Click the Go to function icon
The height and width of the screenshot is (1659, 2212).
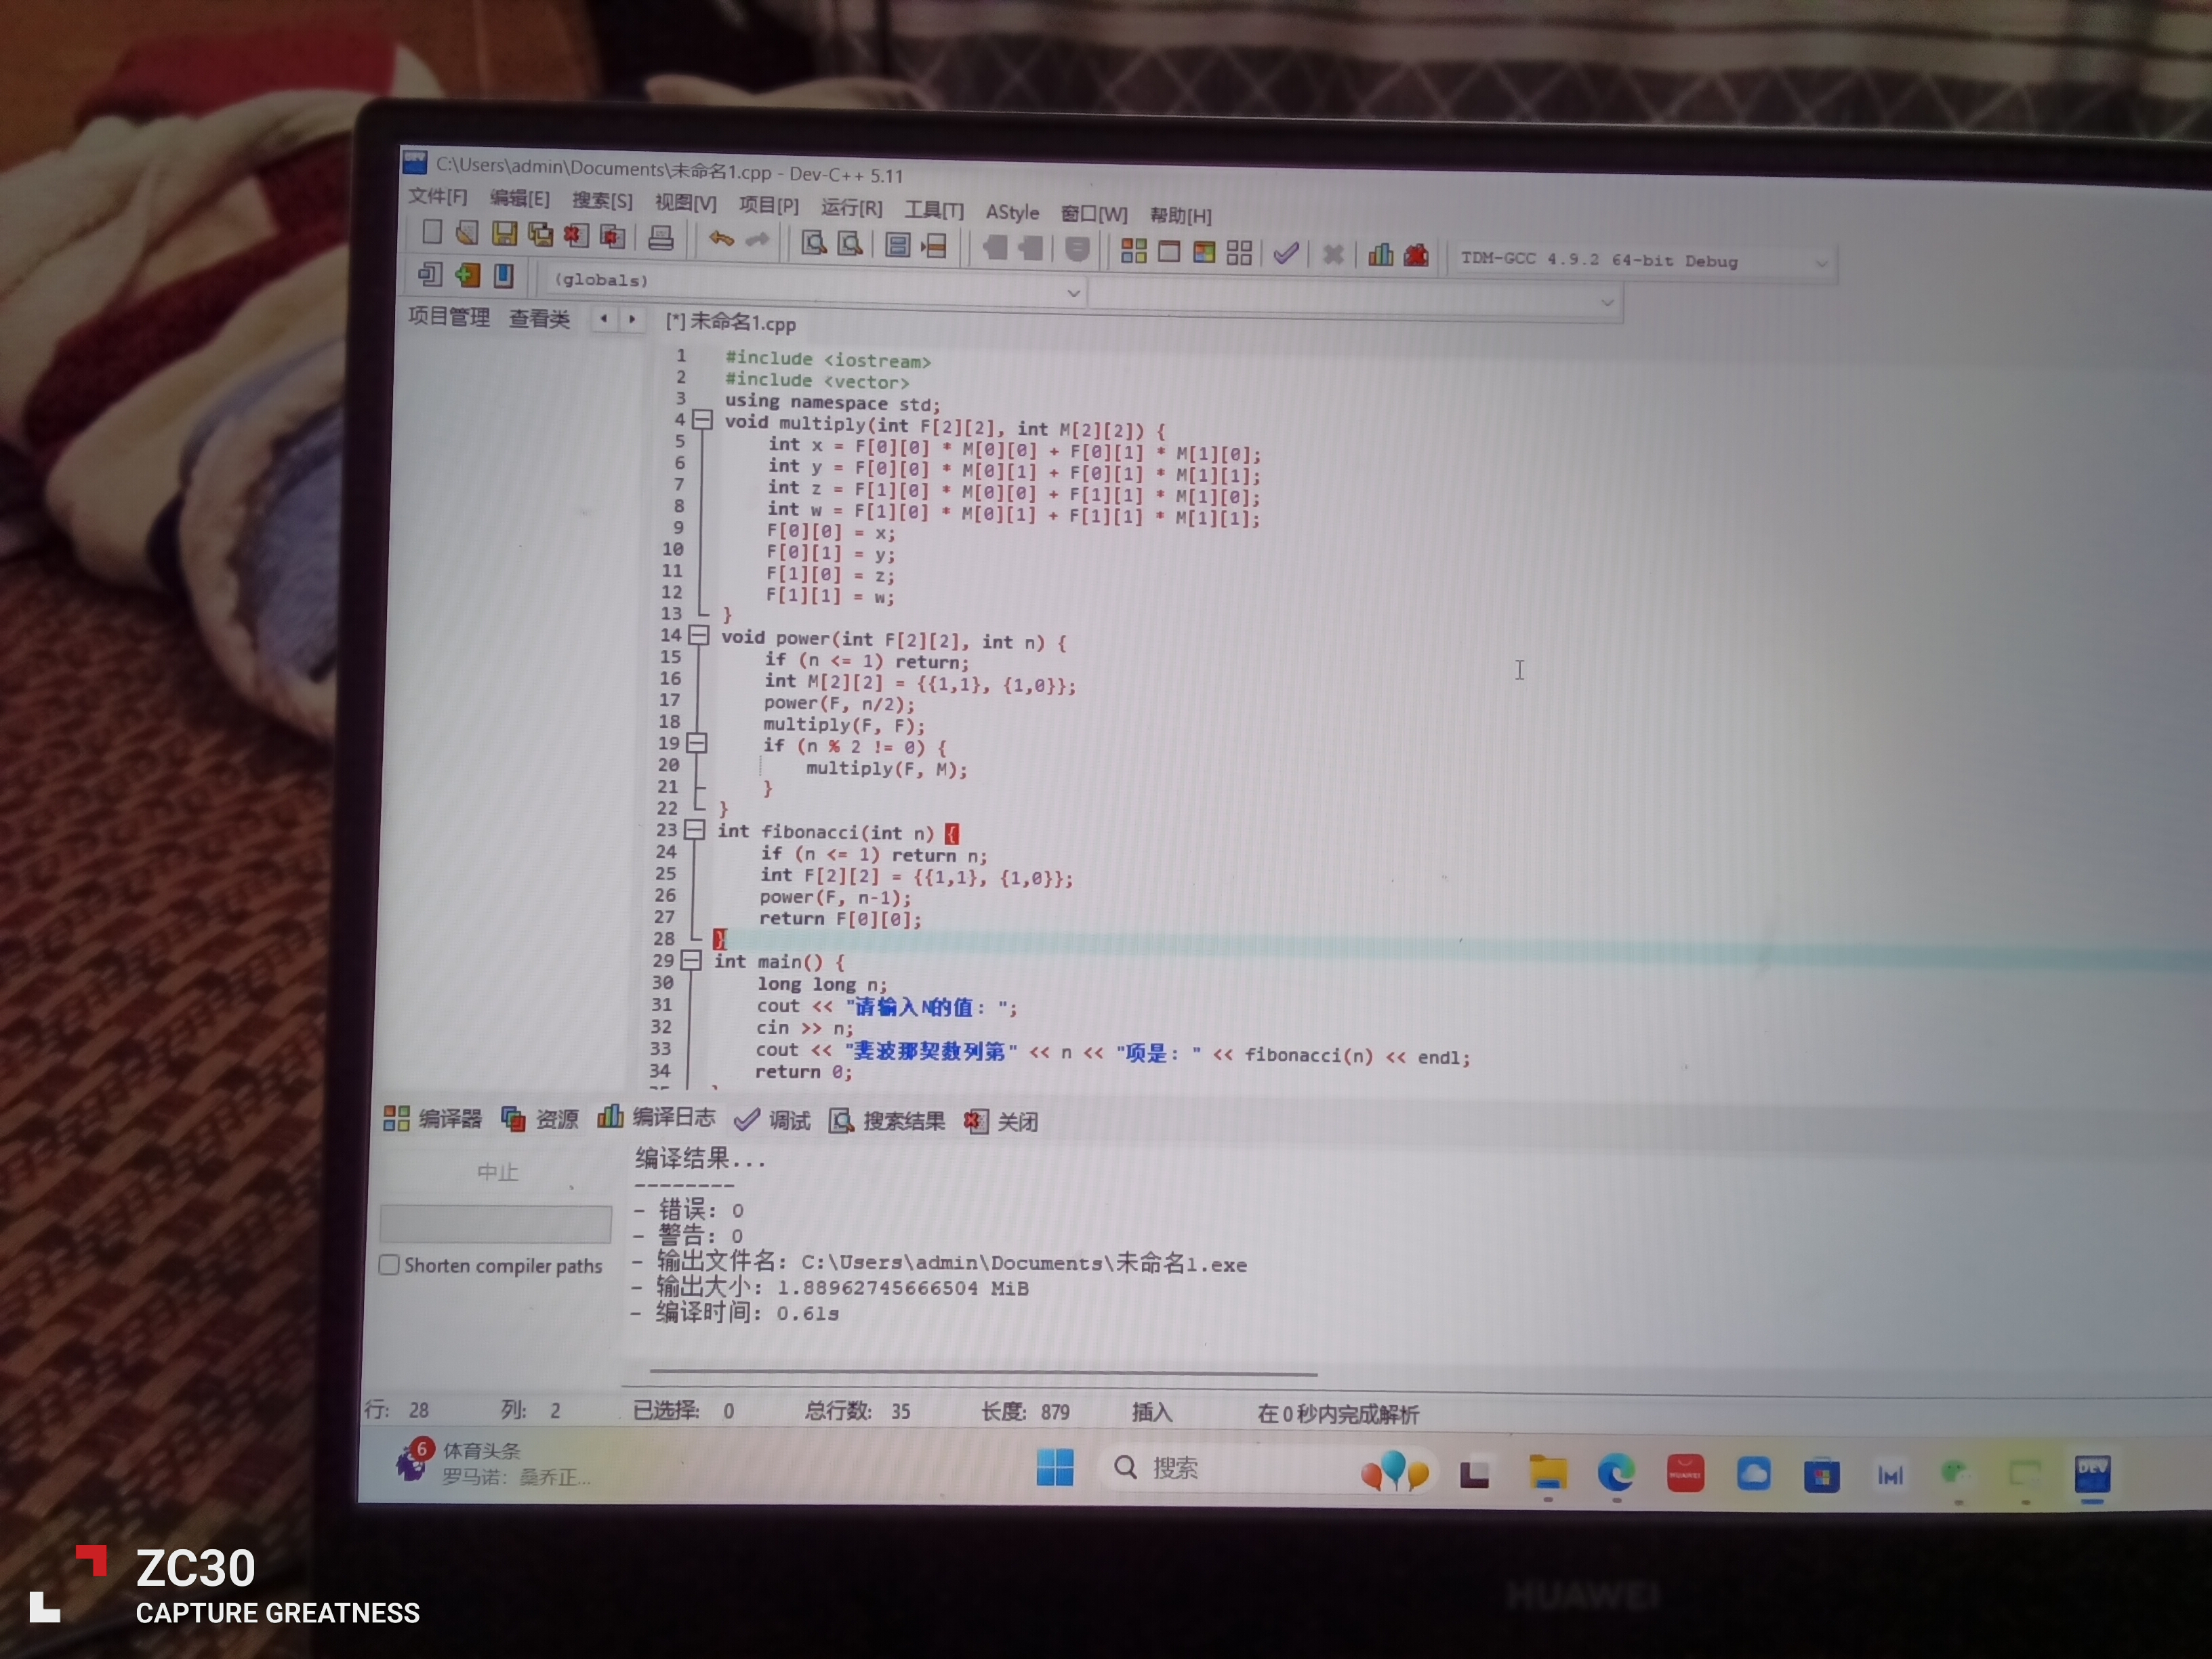pyautogui.click(x=898, y=245)
